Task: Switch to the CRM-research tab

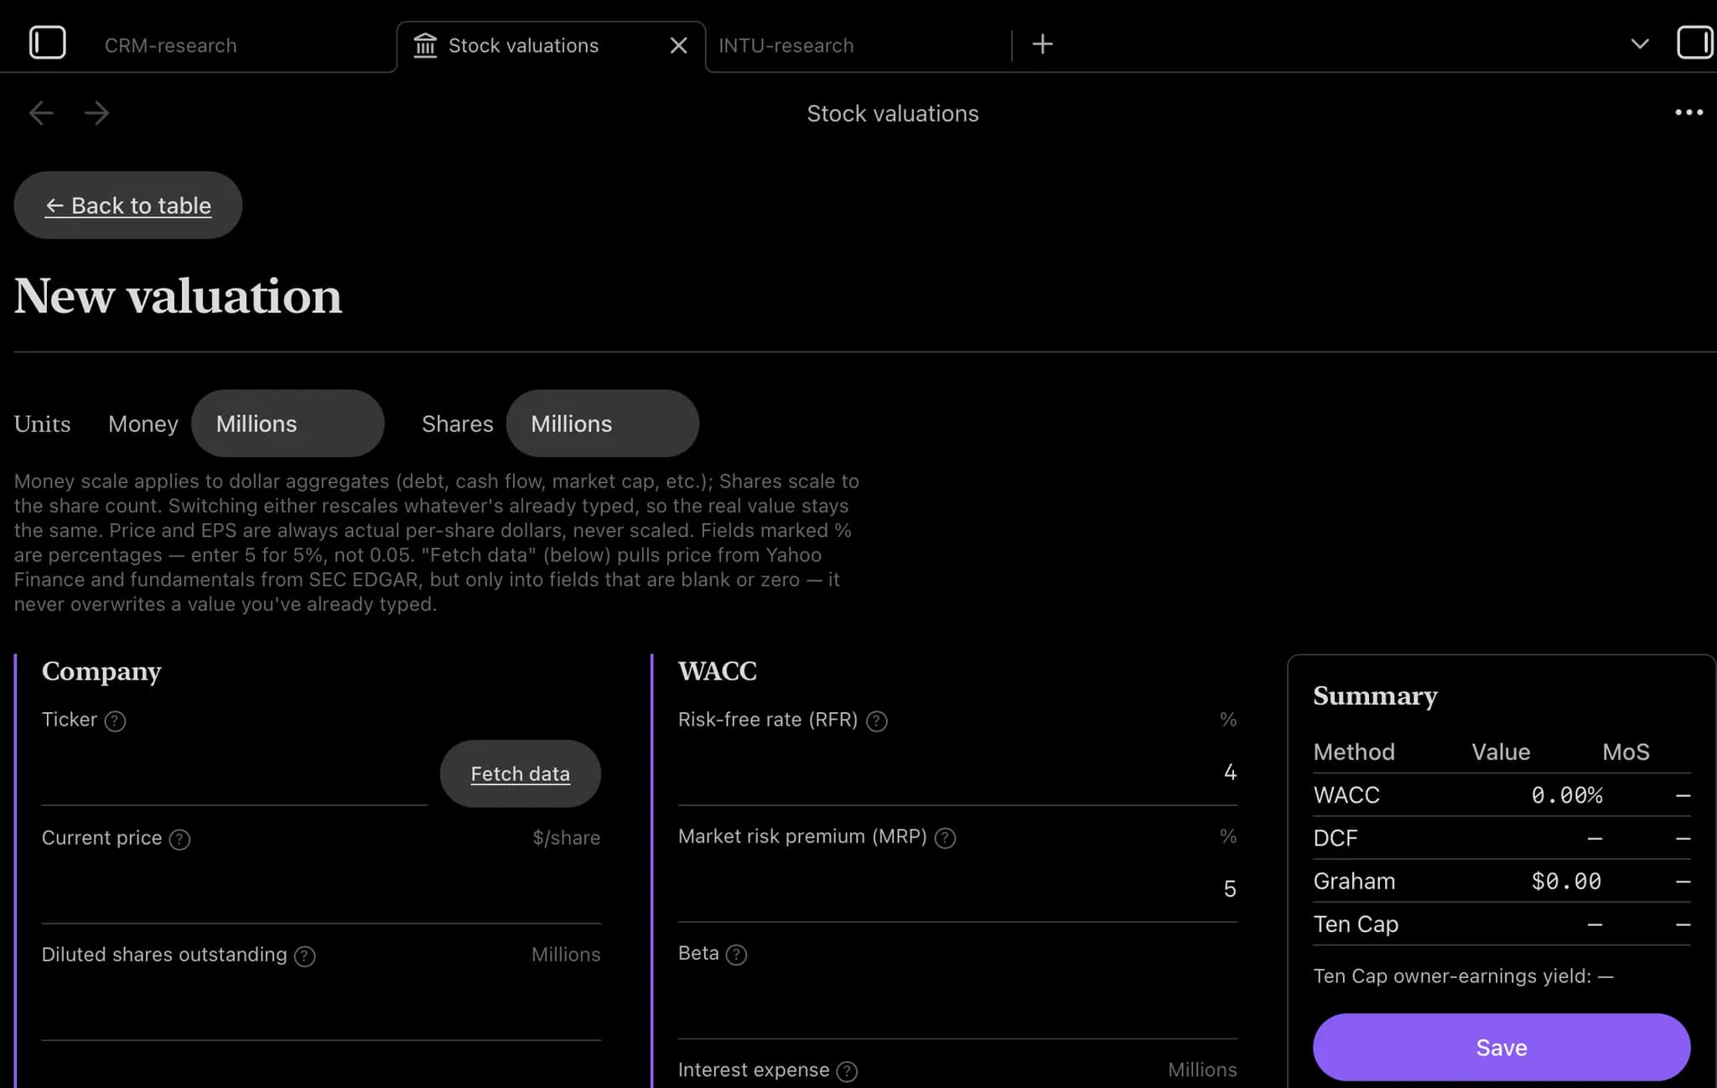Action: (170, 45)
